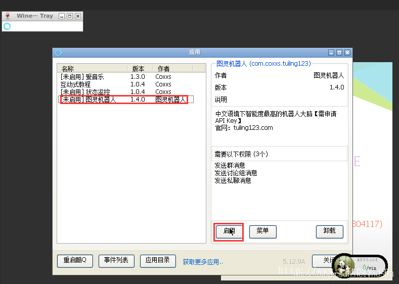Click the 图灵机器人 (com.coxxs.tuling123) group title
This screenshot has height=284, width=399.
tap(263, 64)
